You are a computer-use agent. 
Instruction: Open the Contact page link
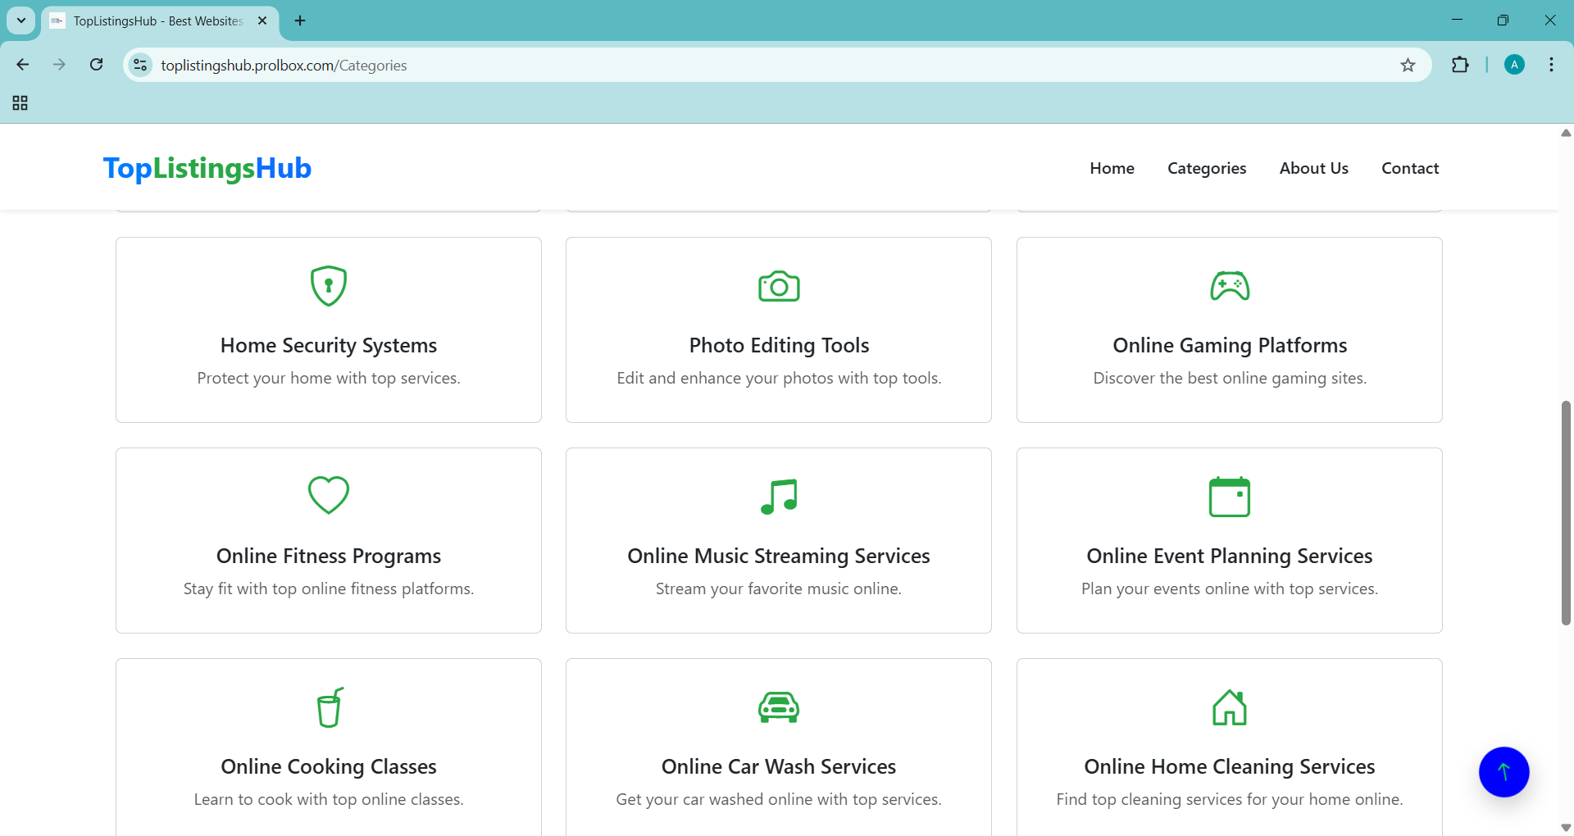point(1410,168)
